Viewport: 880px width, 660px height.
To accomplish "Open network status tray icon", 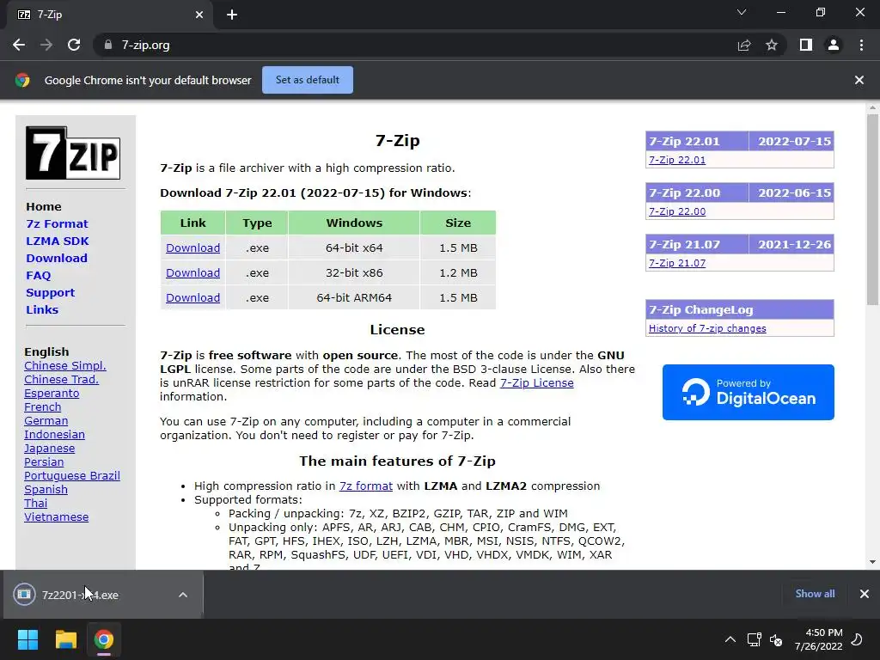I will pos(754,639).
